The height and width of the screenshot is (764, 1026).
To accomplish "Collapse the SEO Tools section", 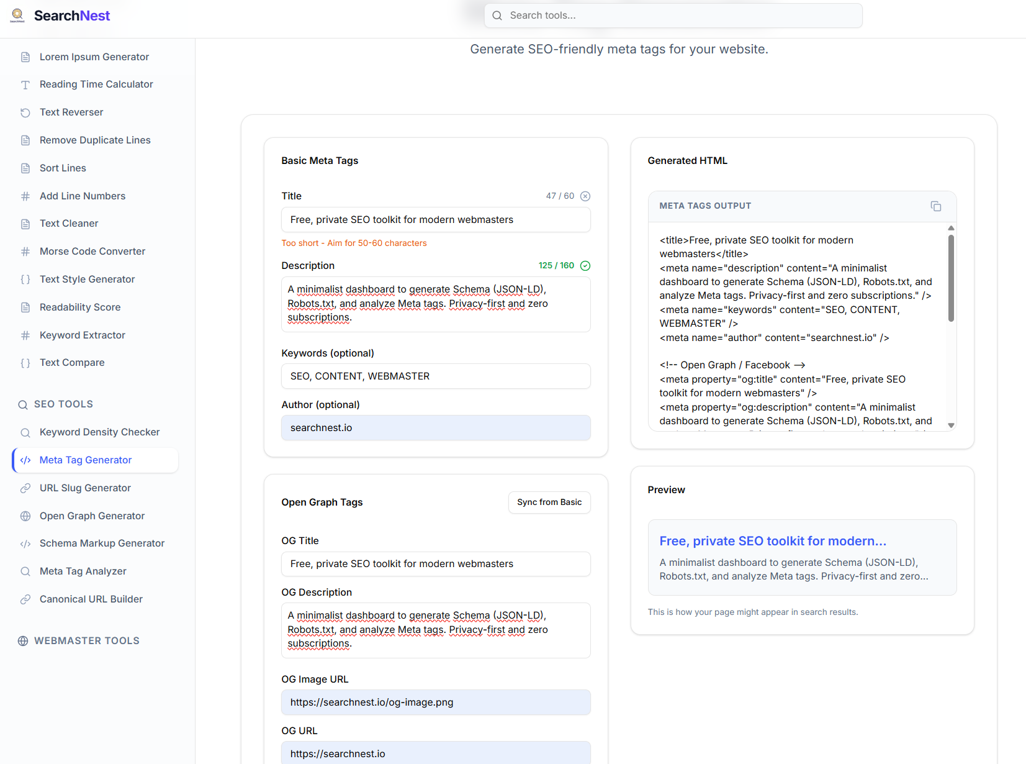I will coord(63,404).
